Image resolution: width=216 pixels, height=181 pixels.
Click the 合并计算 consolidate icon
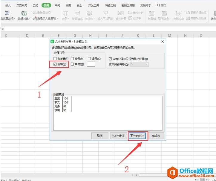121,13
